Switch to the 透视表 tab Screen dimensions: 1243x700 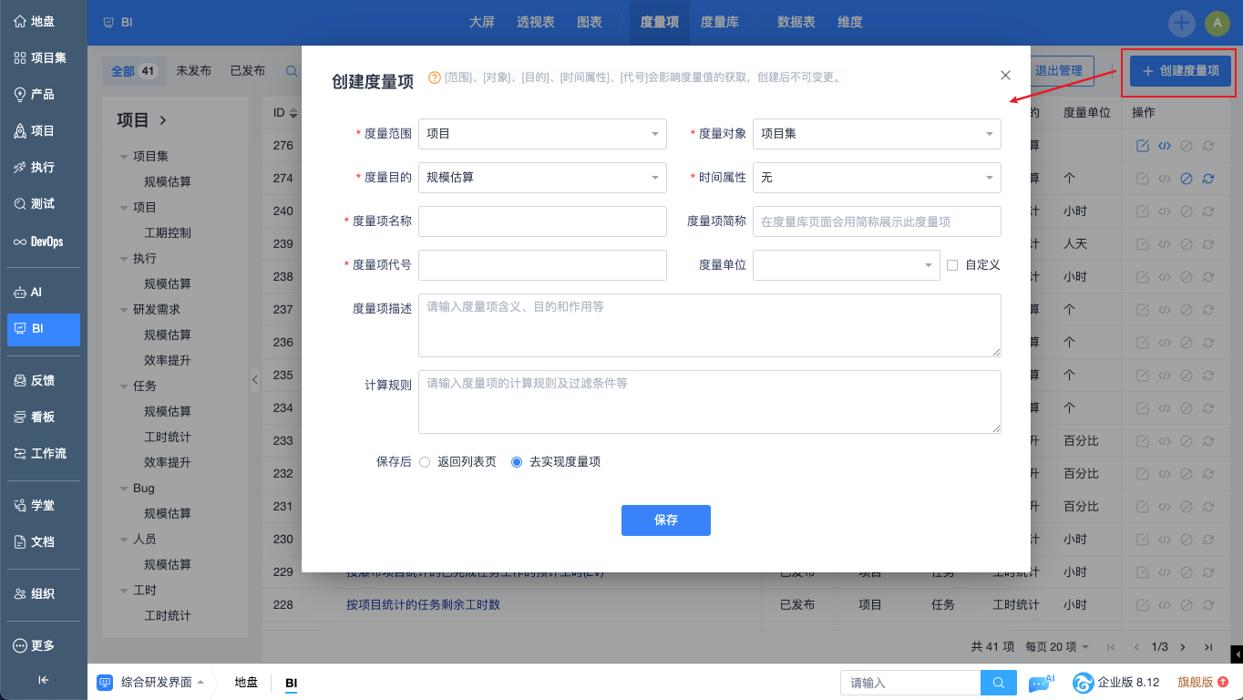click(536, 22)
